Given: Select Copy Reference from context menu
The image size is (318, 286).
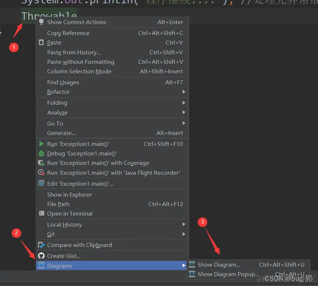Looking at the screenshot, I should click(x=112, y=33).
